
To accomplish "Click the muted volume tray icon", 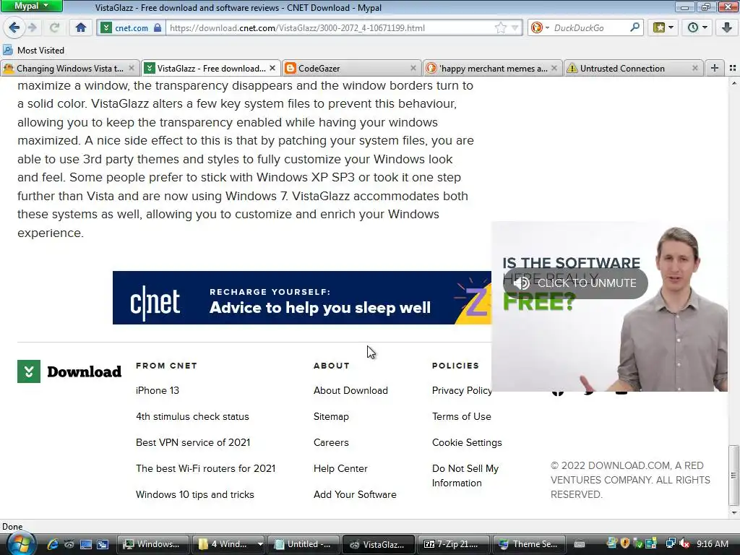I will pyautogui.click(x=685, y=543).
